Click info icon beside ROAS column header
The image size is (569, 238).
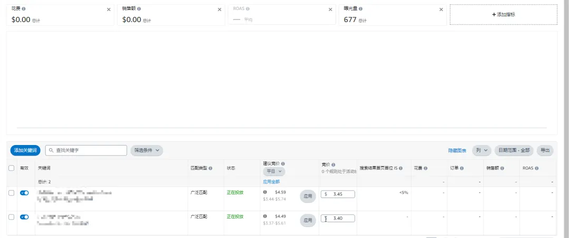coord(536,168)
